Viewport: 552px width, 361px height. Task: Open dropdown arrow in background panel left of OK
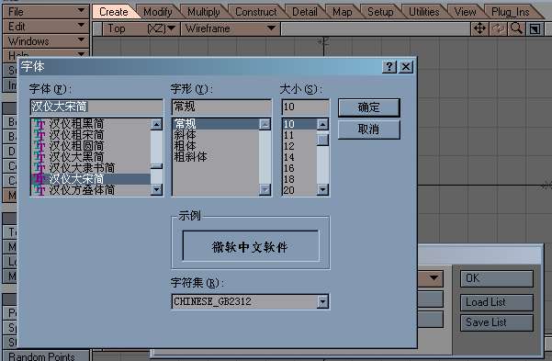tap(434, 278)
